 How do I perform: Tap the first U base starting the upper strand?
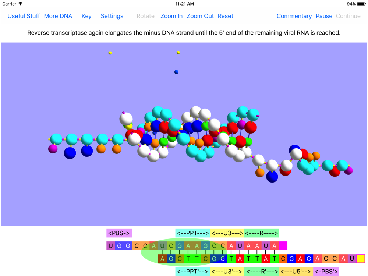click(110, 246)
